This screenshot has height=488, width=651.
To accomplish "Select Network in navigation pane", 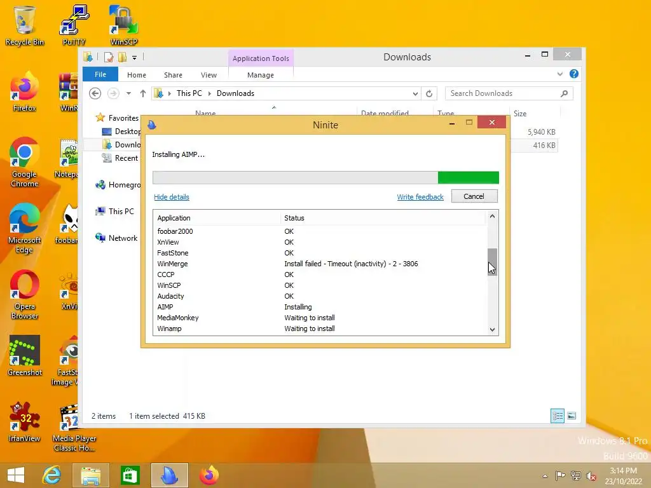I will 117,238.
